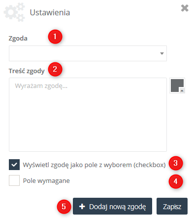
Task: Click the Dodaj nową zgodę button
Action: (112, 206)
